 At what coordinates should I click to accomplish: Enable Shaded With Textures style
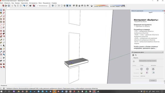click(67, 6)
